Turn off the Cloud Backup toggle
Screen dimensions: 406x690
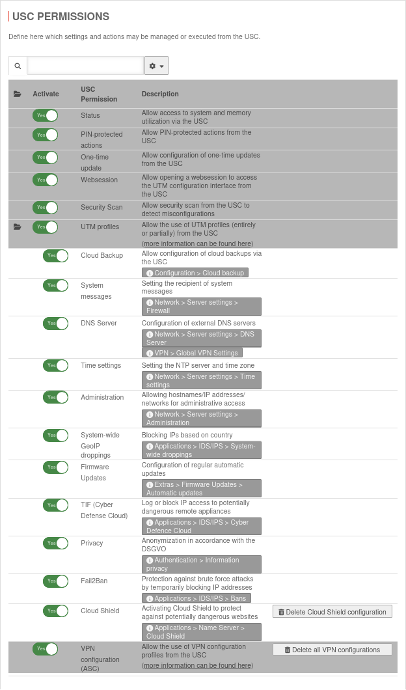(x=55, y=256)
